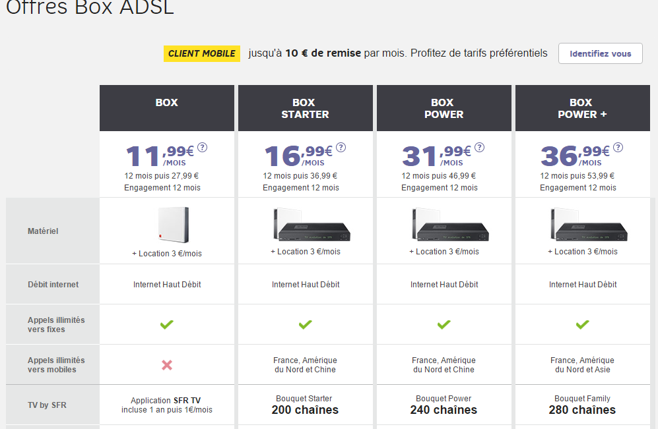
Task: Click the Bouquet Starter 200 chaînes text
Action: (305, 405)
